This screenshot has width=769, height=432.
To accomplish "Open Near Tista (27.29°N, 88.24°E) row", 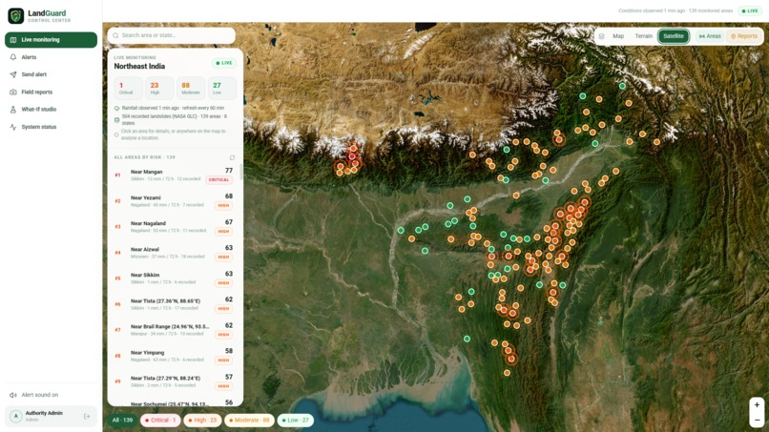I will (174, 381).
